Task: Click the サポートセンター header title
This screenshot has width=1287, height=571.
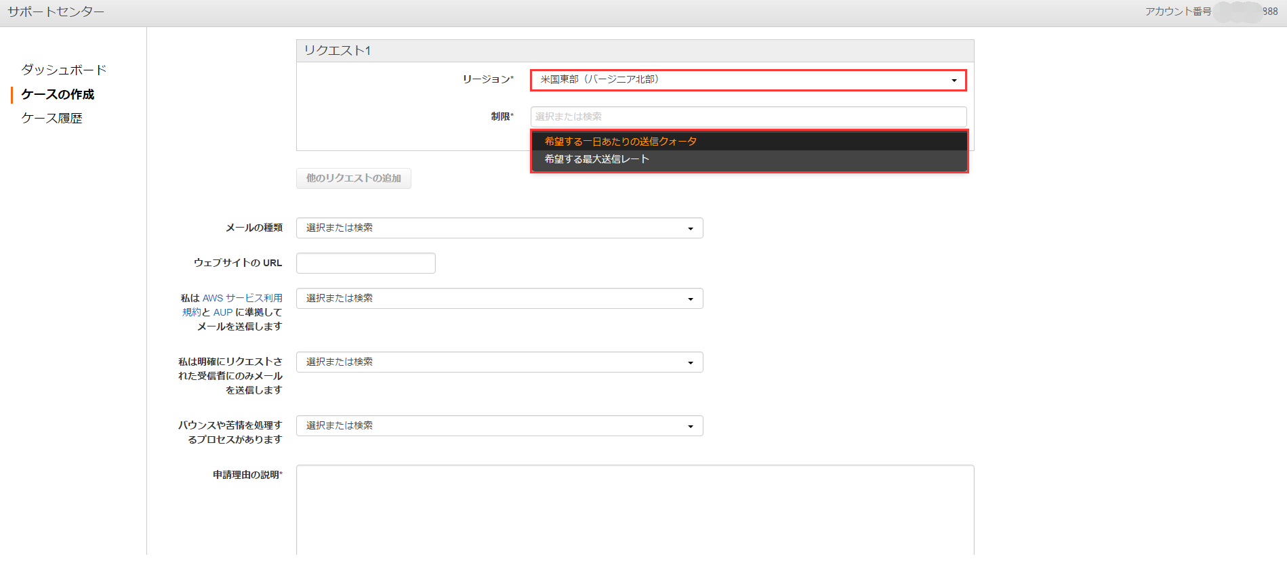Action: (x=56, y=12)
